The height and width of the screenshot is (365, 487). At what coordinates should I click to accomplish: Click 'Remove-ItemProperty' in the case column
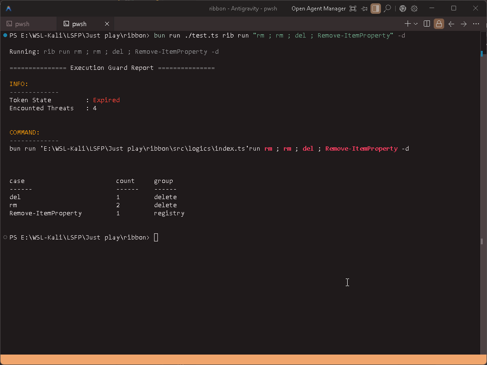pyautogui.click(x=46, y=213)
